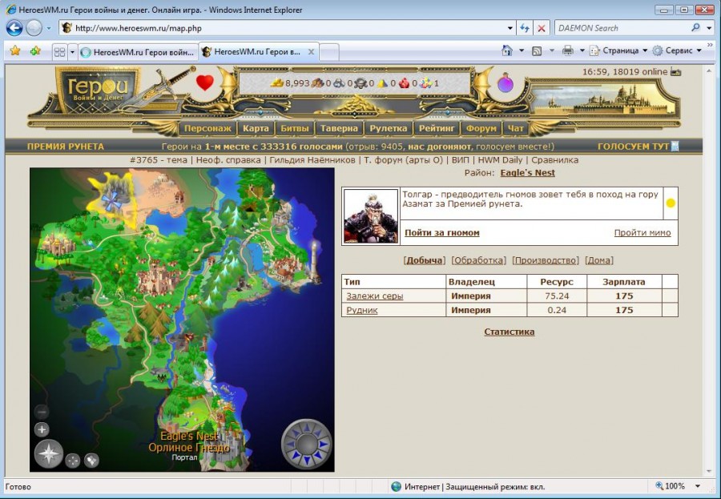This screenshot has width=721, height=499.
Task: Open the Рудник facility link
Action: [362, 311]
